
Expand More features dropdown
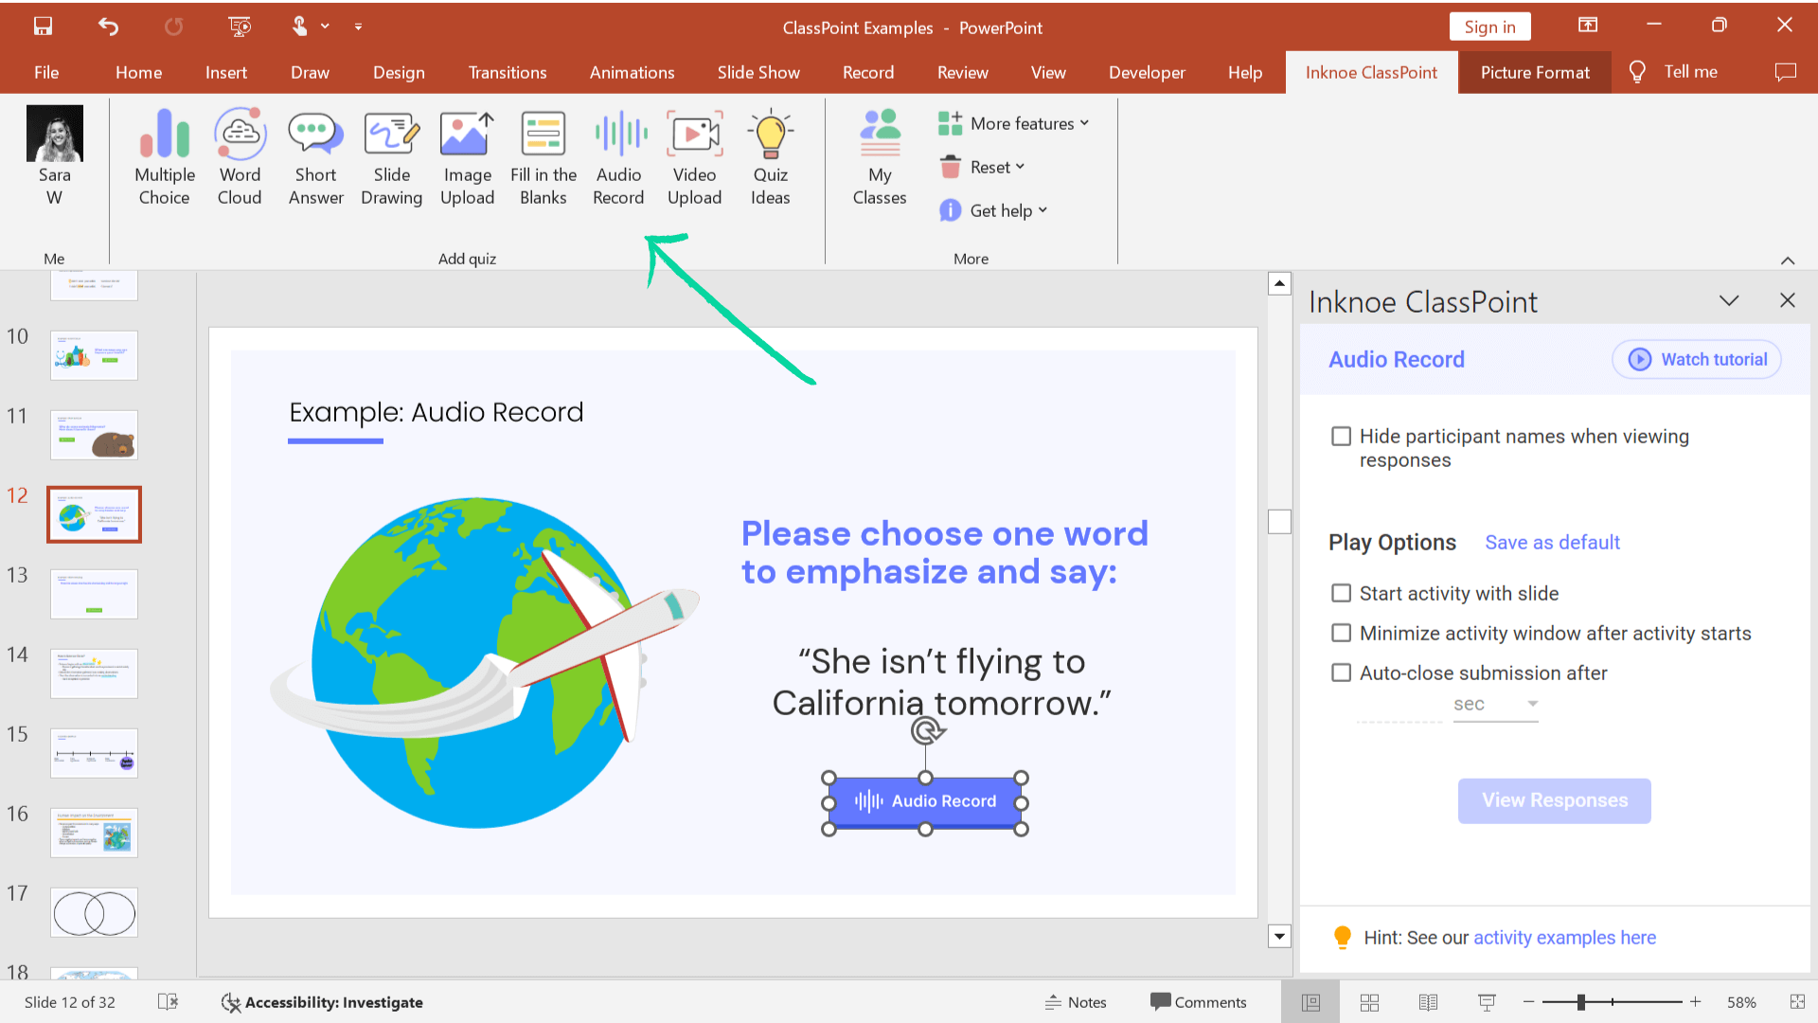click(x=1014, y=122)
